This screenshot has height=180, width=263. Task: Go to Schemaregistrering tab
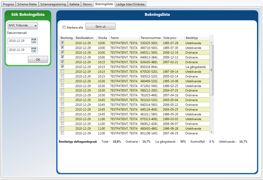53,4
